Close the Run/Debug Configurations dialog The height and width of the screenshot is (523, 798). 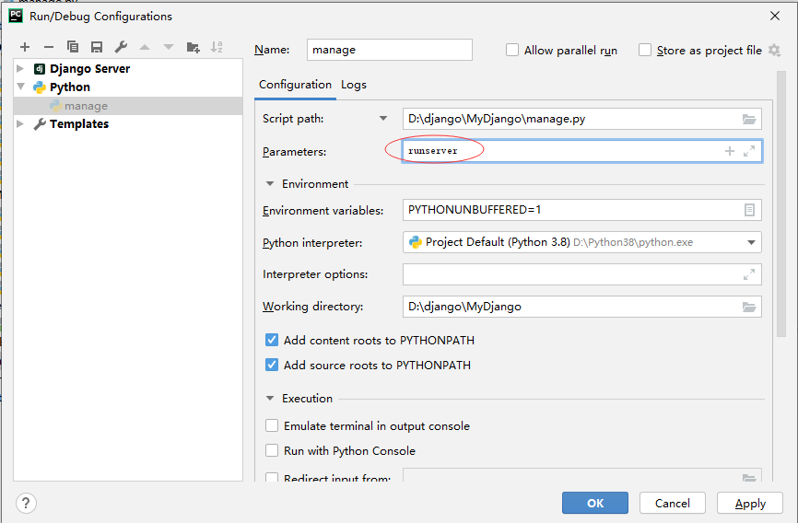(775, 16)
